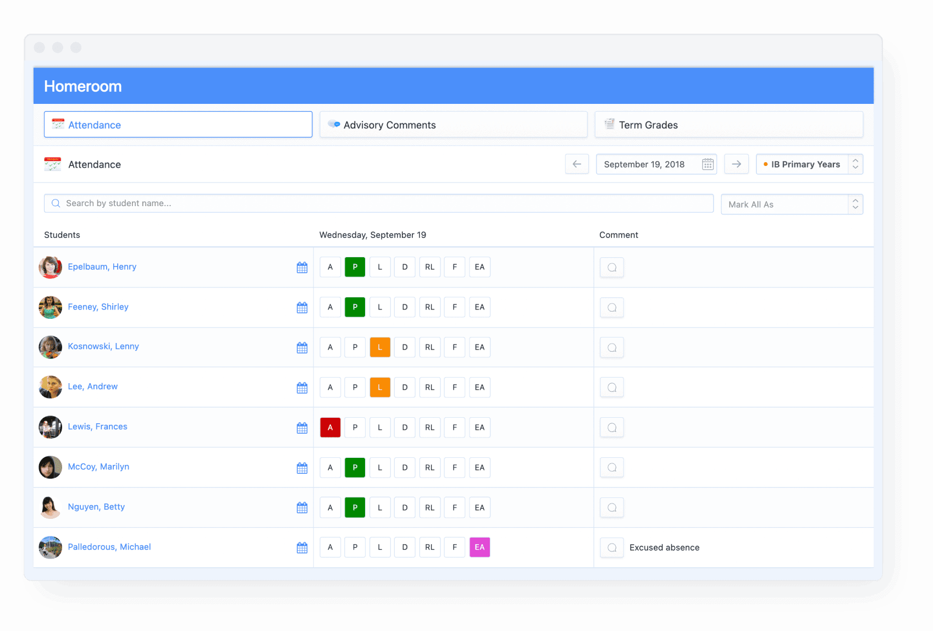
Task: Add comment for Nguyen, Betty
Action: click(x=612, y=508)
